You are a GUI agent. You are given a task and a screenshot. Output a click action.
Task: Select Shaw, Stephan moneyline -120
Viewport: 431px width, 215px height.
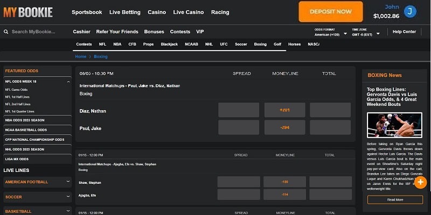(x=284, y=182)
